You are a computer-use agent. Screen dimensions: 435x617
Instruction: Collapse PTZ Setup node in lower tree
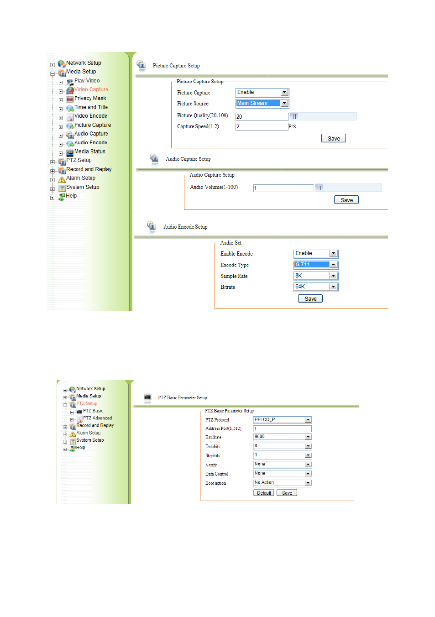click(x=65, y=405)
